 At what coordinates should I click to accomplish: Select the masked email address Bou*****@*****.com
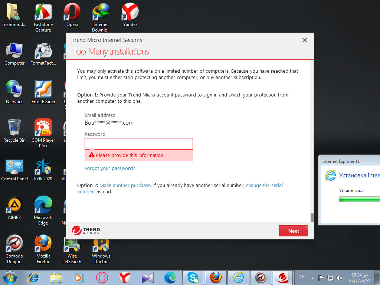pos(109,122)
